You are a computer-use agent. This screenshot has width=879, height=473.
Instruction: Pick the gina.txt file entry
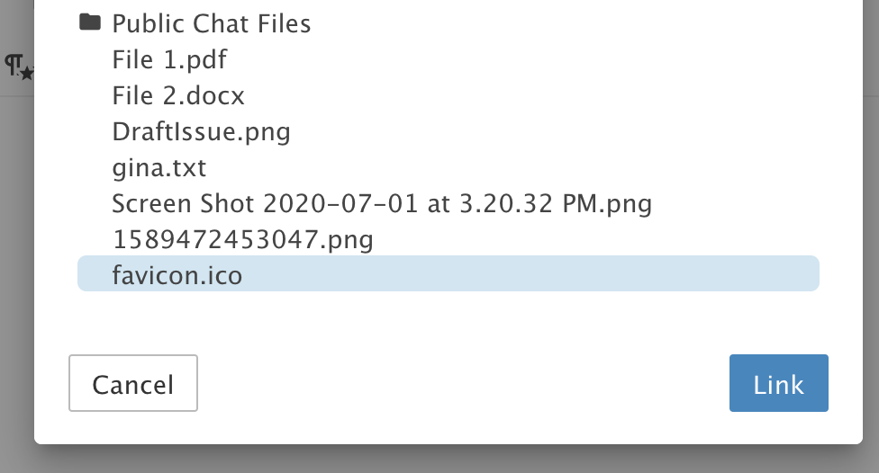click(x=159, y=167)
